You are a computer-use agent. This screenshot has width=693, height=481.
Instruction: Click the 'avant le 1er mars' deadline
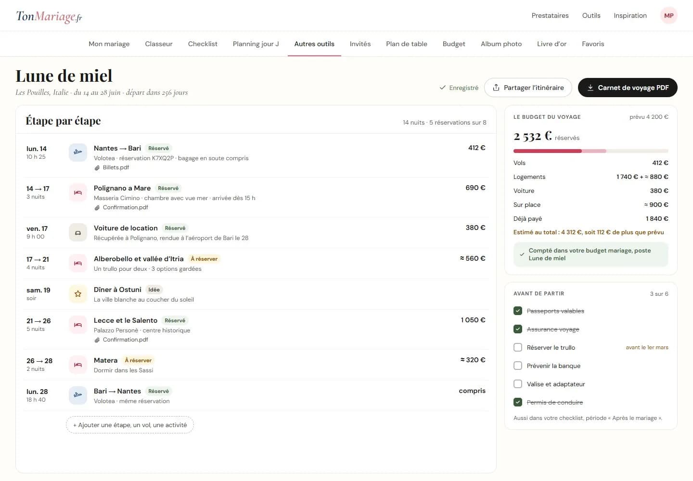click(647, 347)
